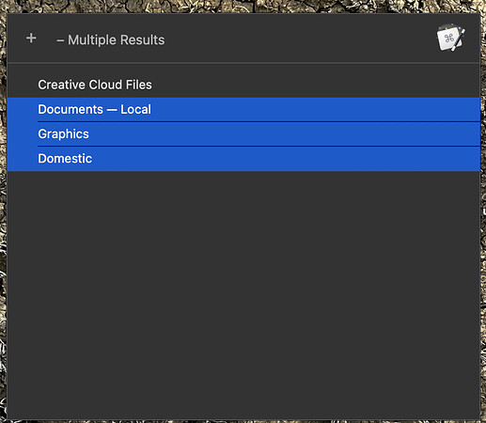The height and width of the screenshot is (423, 486).
Task: Pick the Domestic entry
Action: click(243, 159)
